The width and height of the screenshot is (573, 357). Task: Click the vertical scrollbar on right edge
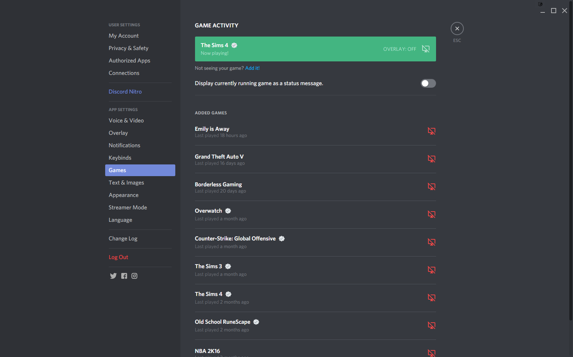pos(570,161)
